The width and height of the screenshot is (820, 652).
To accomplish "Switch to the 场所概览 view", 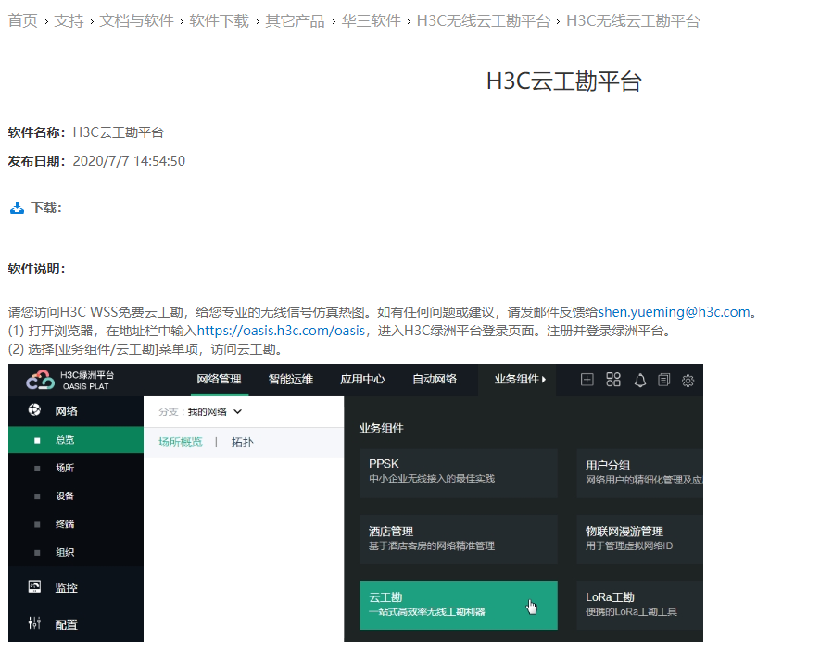I will click(x=181, y=443).
